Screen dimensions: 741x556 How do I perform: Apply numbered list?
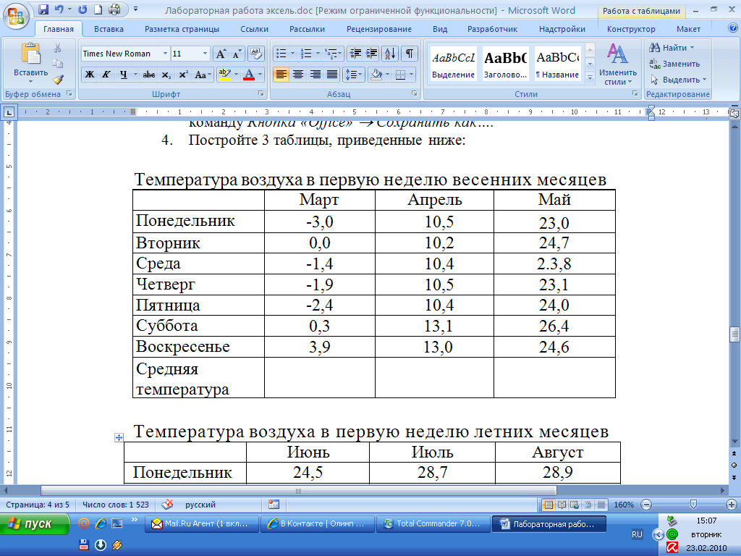point(306,54)
